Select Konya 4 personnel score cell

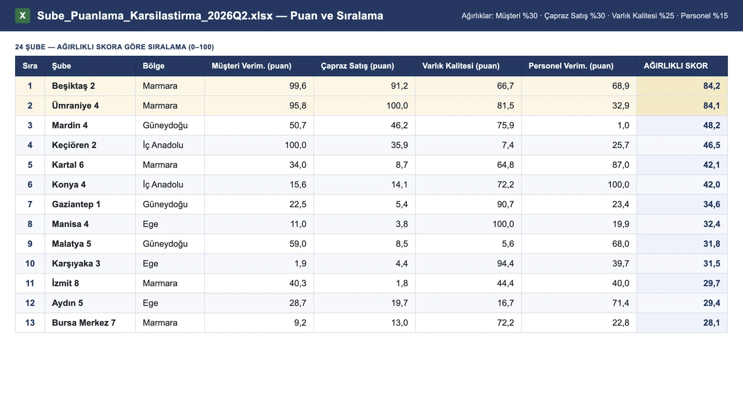point(579,185)
